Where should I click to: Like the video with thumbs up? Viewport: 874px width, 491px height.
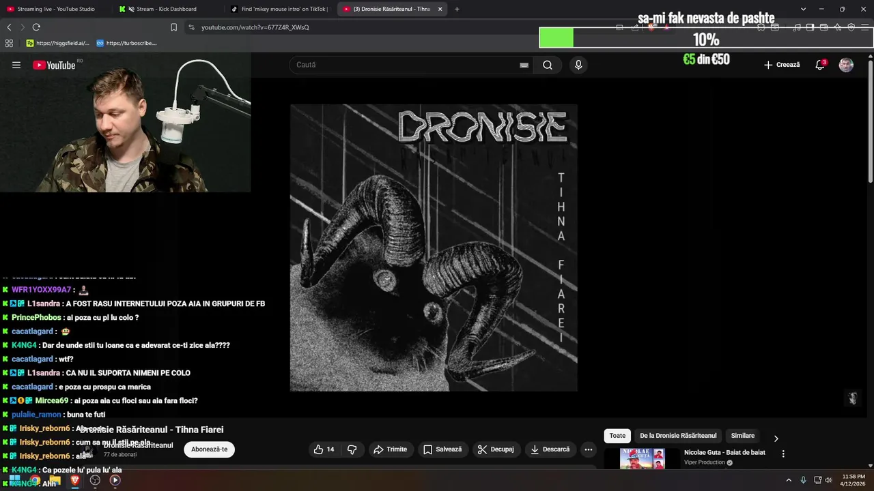point(324,449)
